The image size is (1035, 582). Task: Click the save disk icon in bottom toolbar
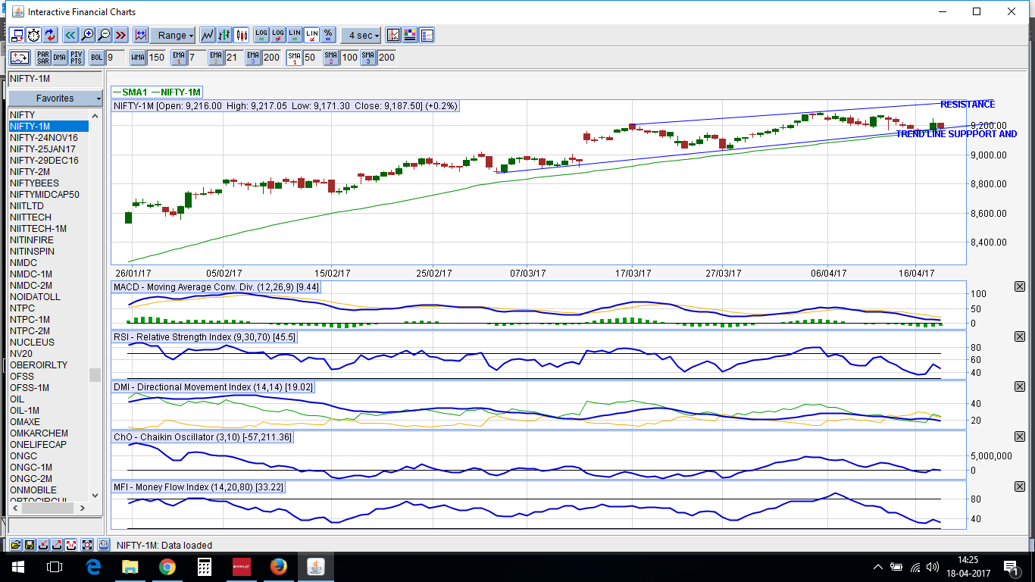30,545
